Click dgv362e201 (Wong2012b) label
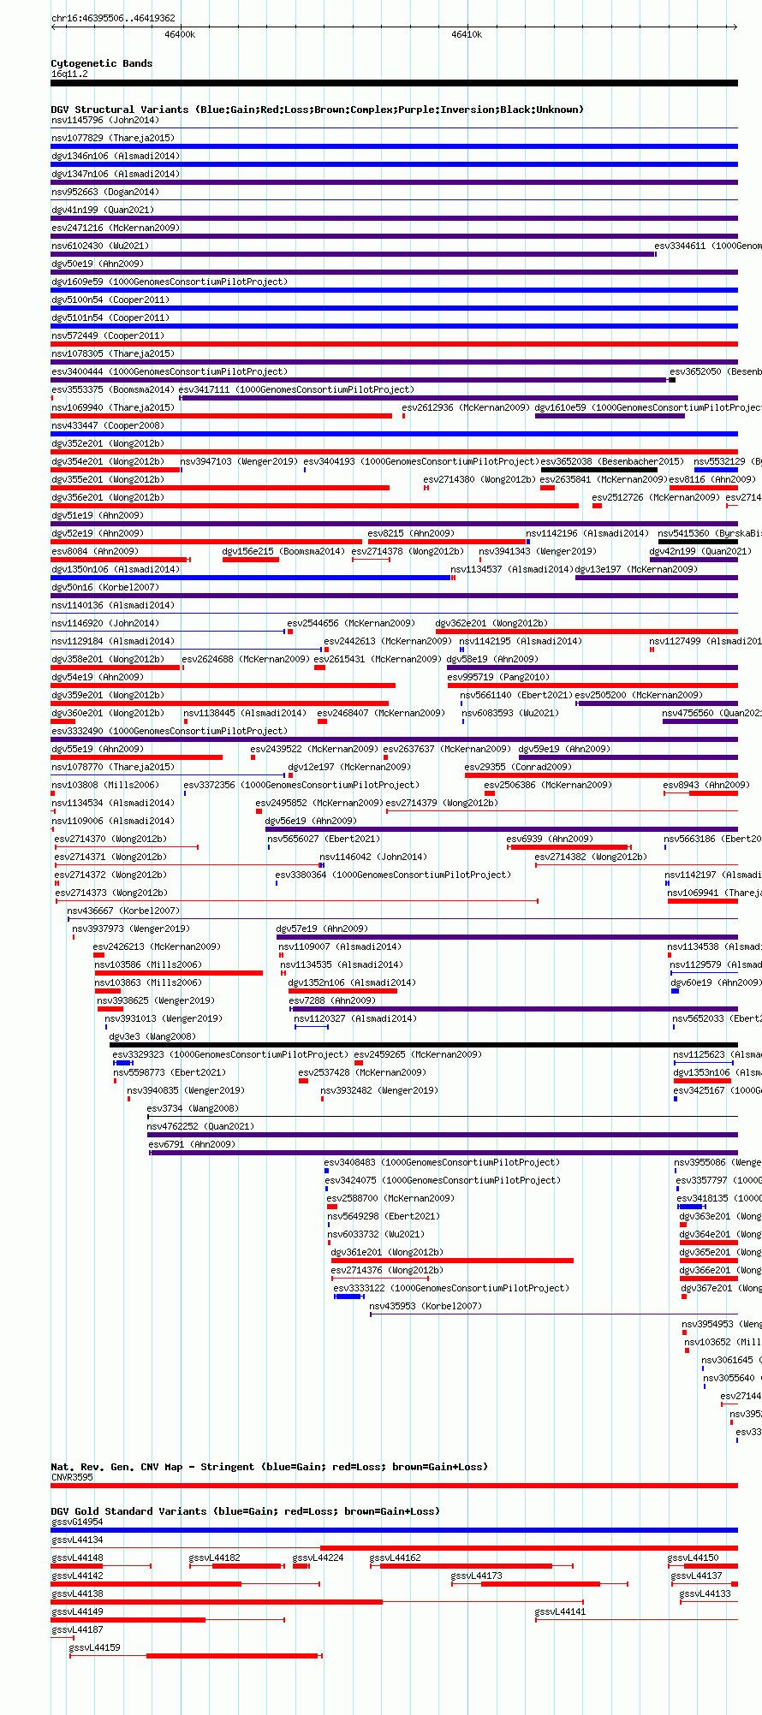The image size is (762, 1715). tap(491, 623)
